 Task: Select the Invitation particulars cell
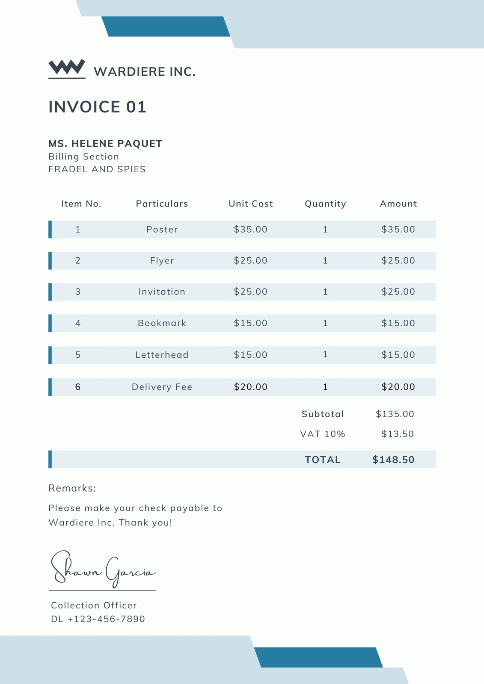[162, 292]
